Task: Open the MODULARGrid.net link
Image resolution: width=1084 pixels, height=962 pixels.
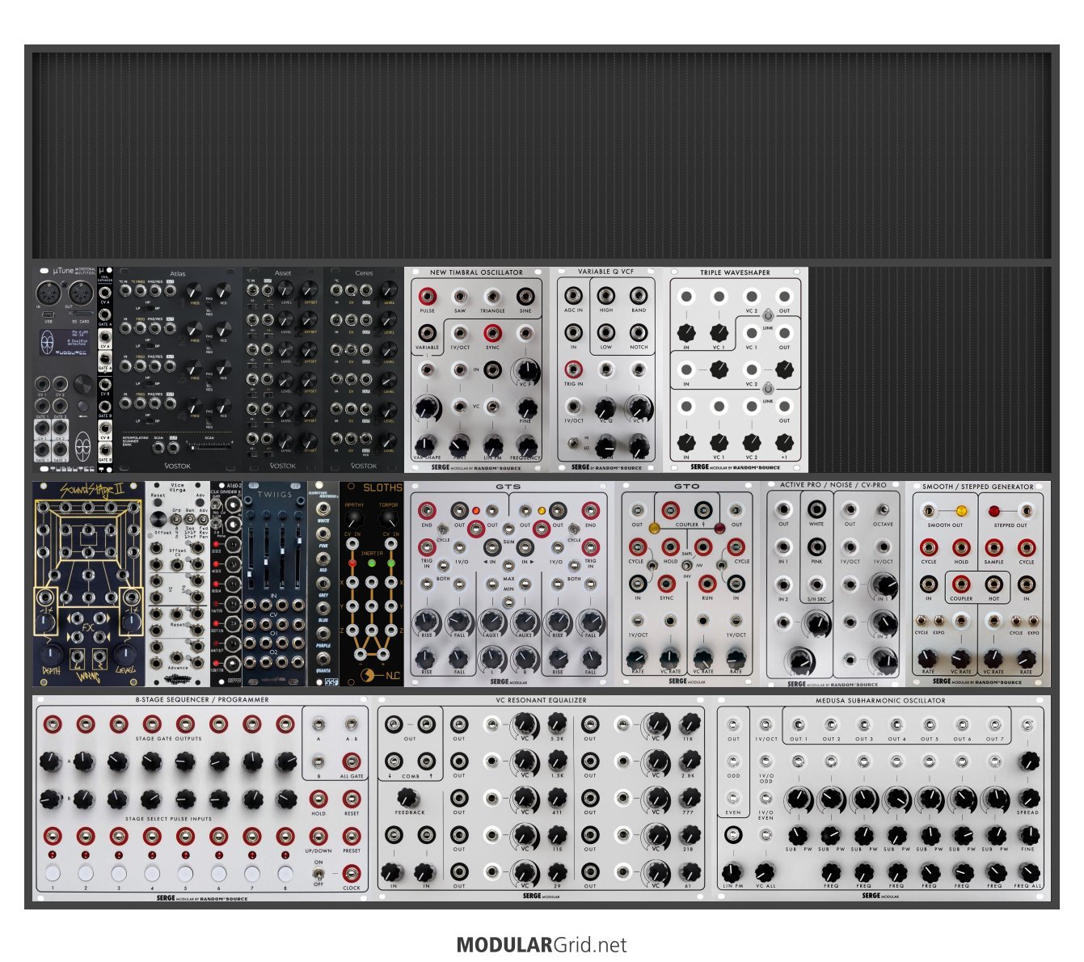Action: [542, 944]
